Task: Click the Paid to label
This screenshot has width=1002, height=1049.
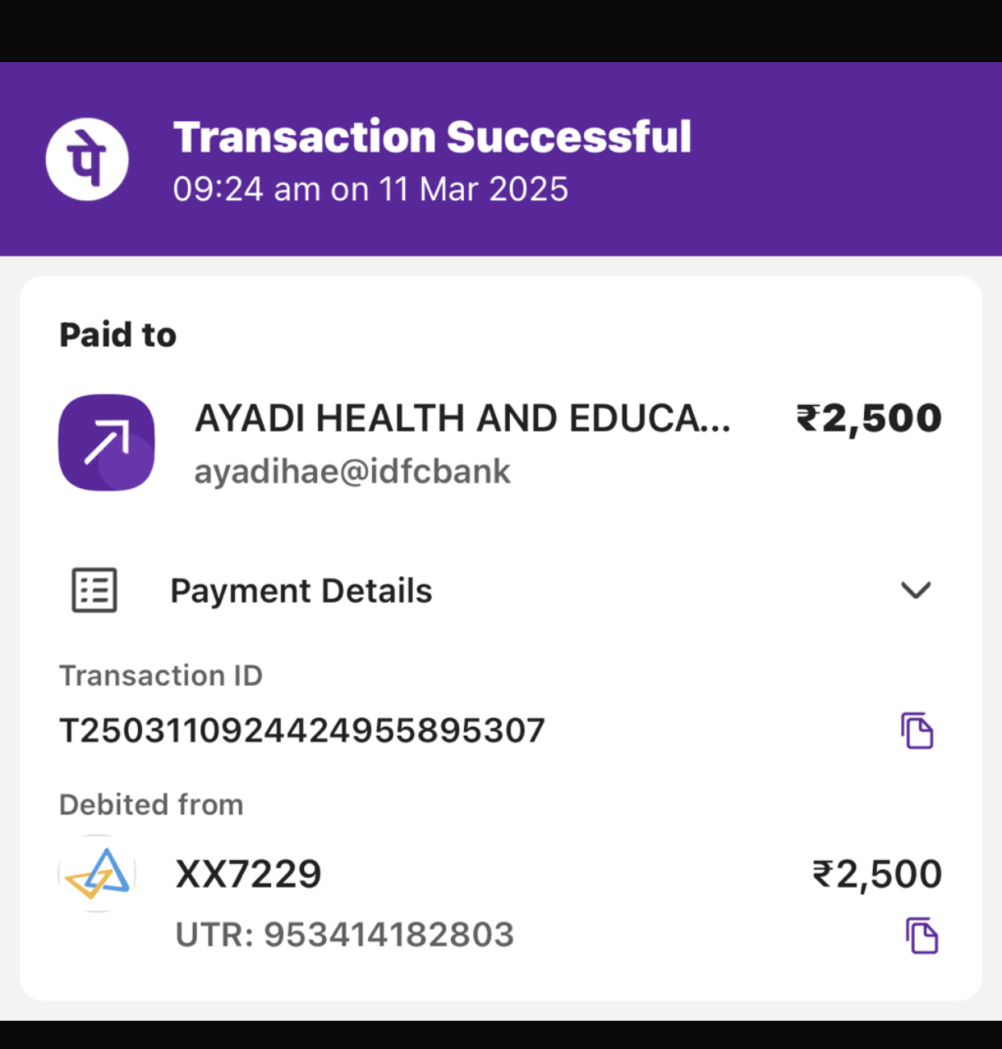Action: [x=118, y=335]
